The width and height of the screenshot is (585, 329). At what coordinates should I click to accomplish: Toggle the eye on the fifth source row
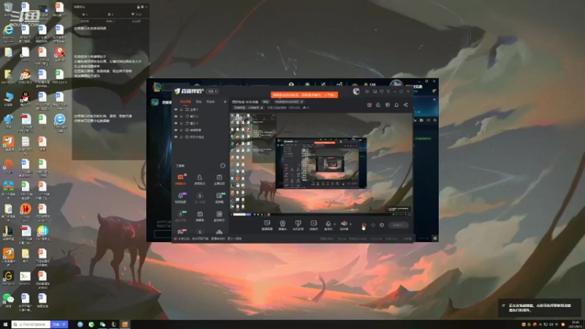click(x=175, y=137)
